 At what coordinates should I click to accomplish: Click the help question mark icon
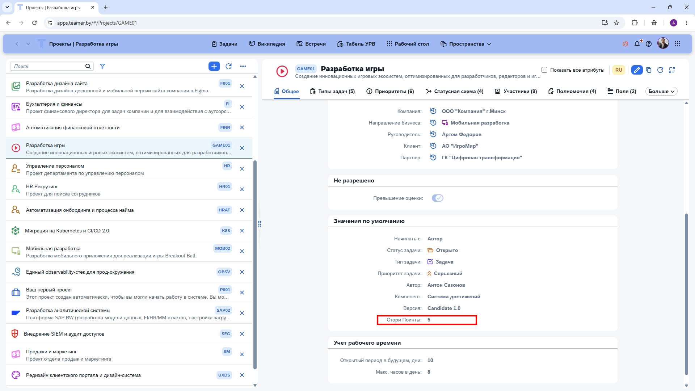click(x=649, y=44)
